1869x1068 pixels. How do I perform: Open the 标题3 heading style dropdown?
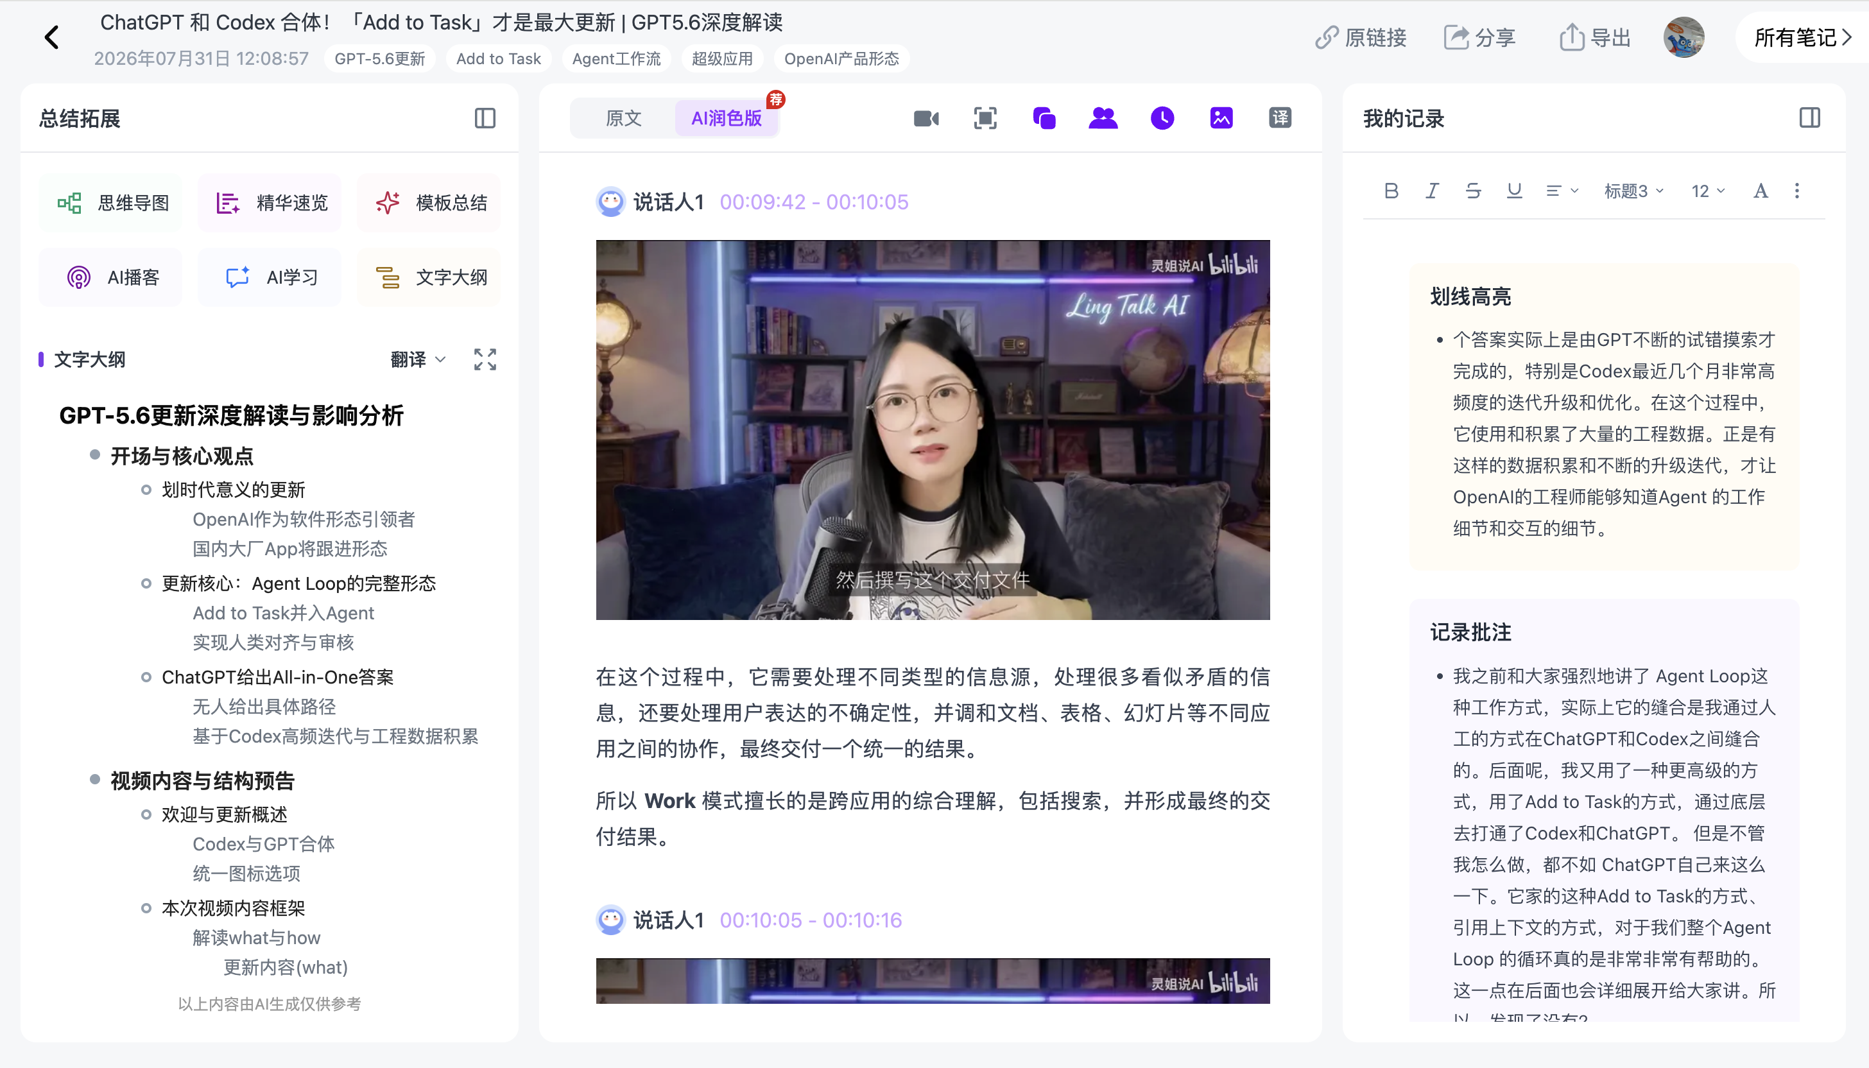(x=1633, y=191)
